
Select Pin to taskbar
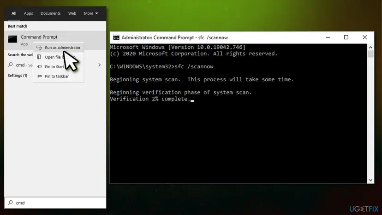(x=59, y=76)
